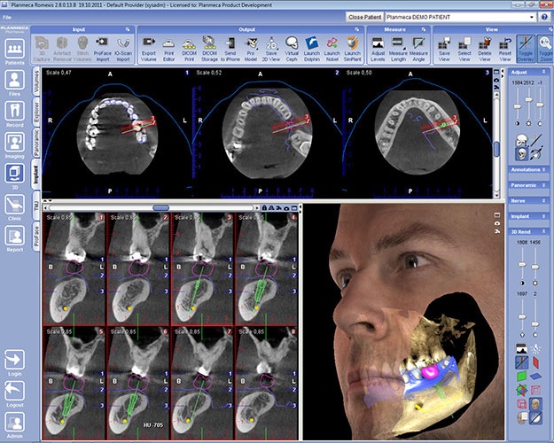This screenshot has height=443, width=554.
Task: Select the Measure Length tool
Action: point(398,47)
